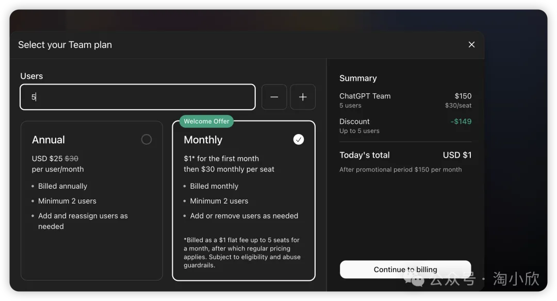Screen dimensions: 557x301
Task: Click 'Billed monthly' bullet
Action: [x=214, y=186]
